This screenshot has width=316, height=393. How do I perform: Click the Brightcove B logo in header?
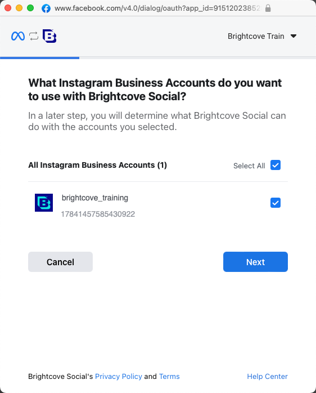click(x=49, y=36)
